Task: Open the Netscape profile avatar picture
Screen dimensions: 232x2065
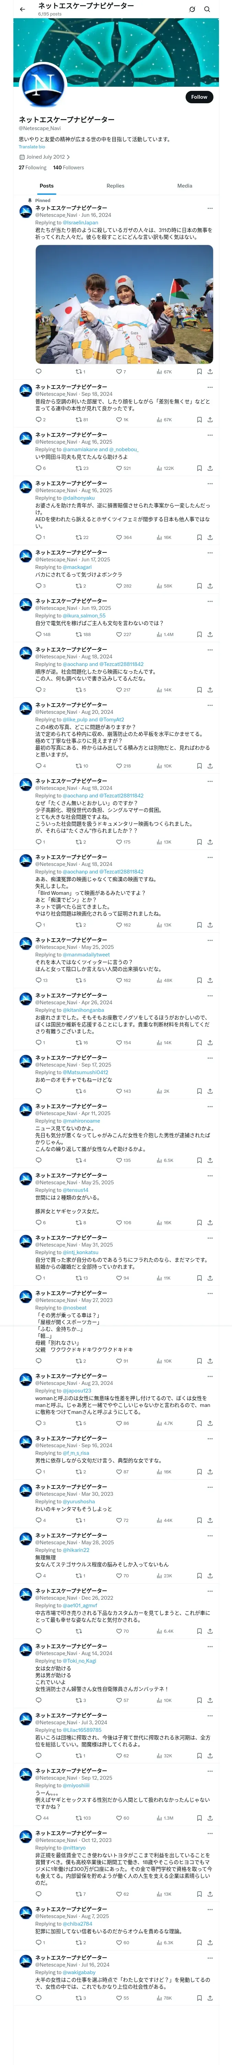Action: [x=42, y=85]
